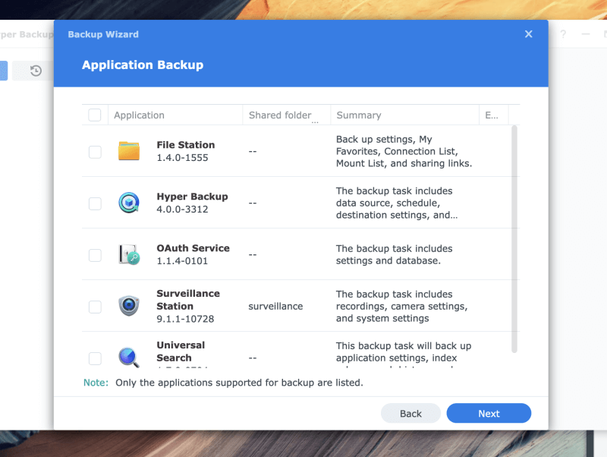This screenshot has height=457, width=607.
Task: Enable backup for Universal Search
Action: pos(95,357)
